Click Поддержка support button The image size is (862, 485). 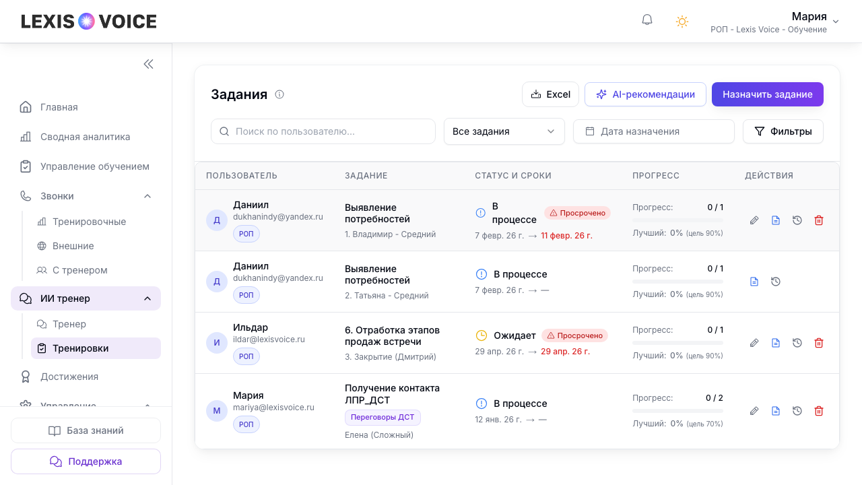86,461
